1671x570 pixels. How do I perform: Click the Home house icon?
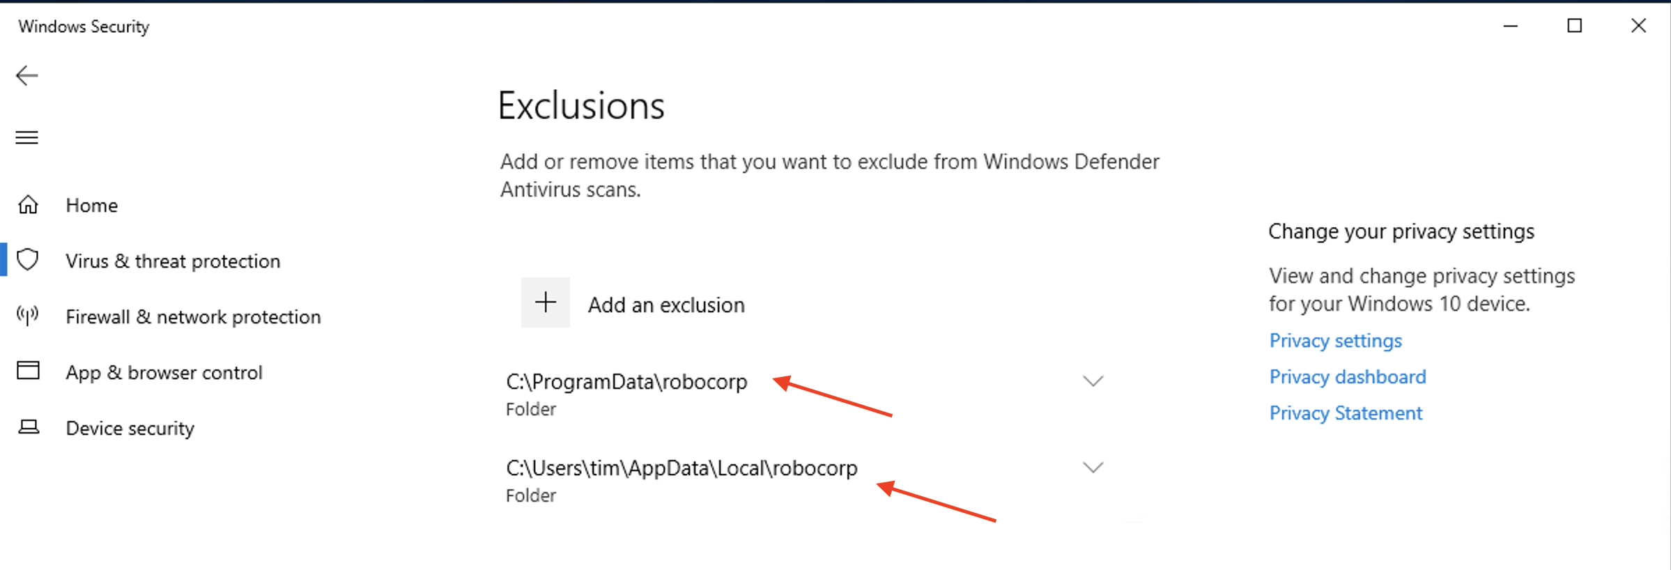click(29, 205)
